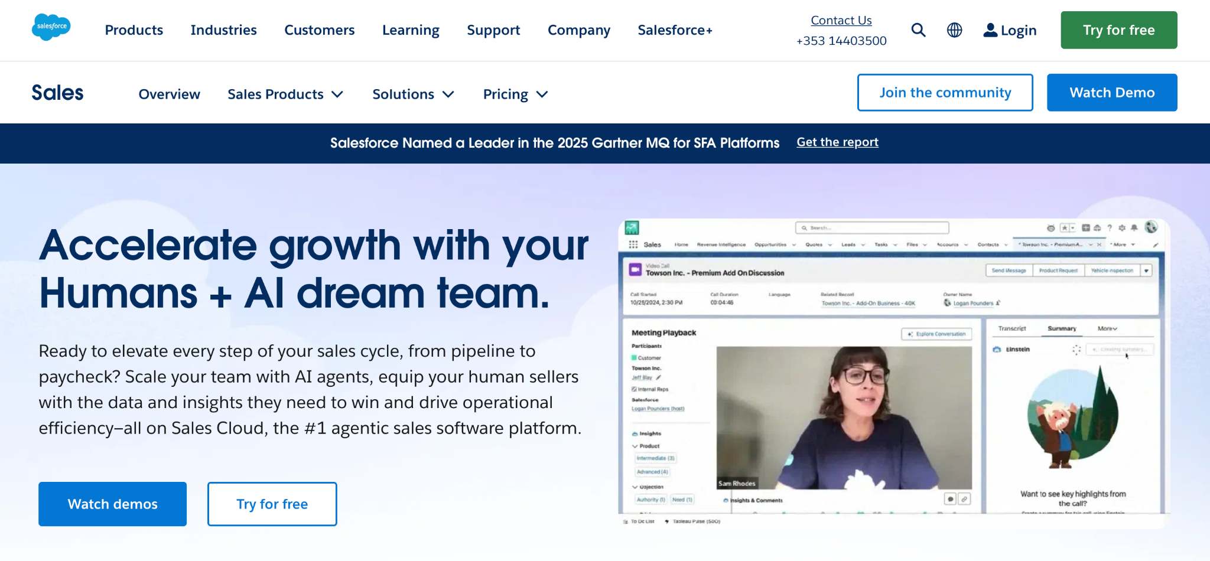Click the Login link
The image size is (1210, 561).
(x=1010, y=30)
